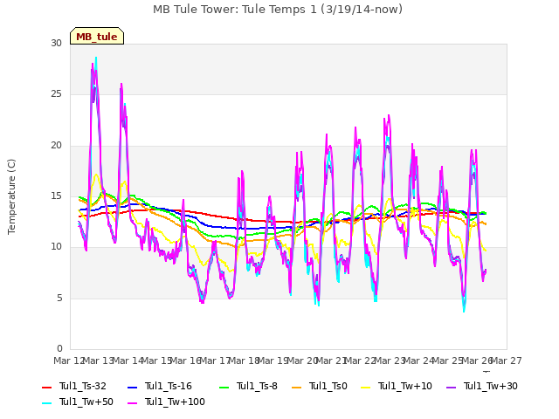Click the 0 y-axis tick label
This screenshot has height=419, width=559.
(x=59, y=348)
